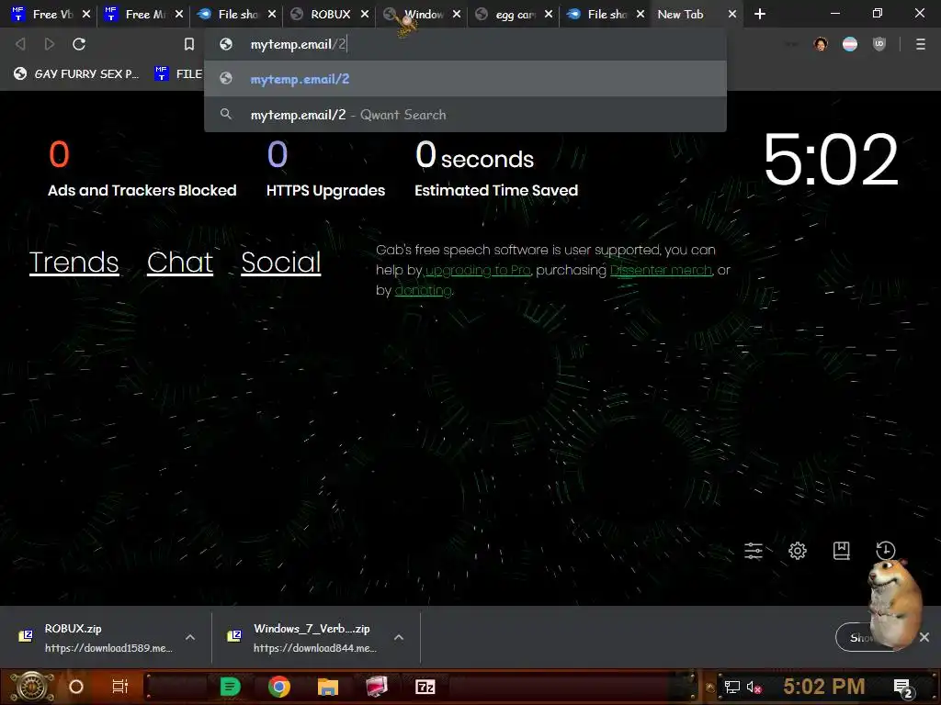
Task: Close the ROBUX tab
Action: click(364, 14)
